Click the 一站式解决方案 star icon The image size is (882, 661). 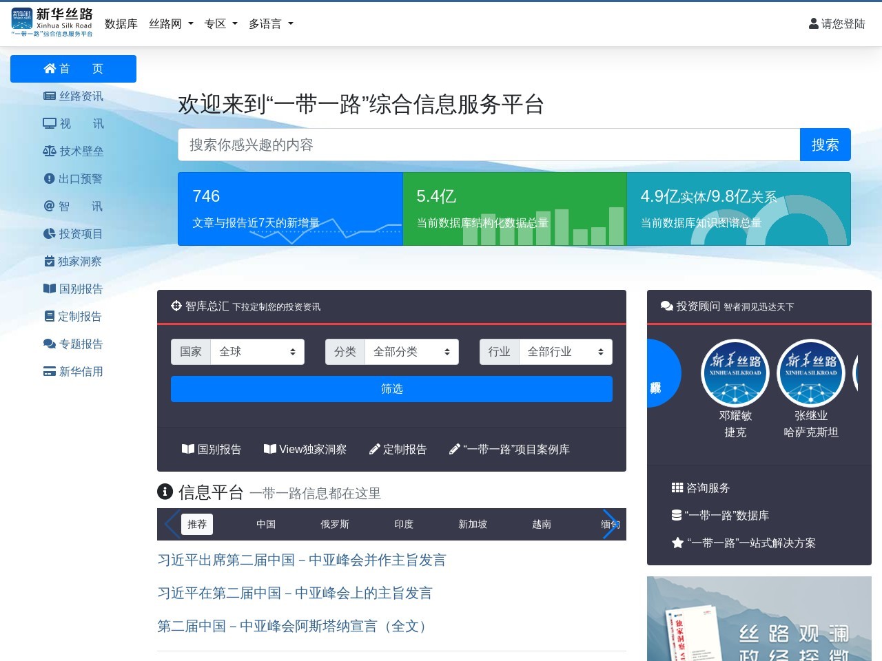coord(677,543)
